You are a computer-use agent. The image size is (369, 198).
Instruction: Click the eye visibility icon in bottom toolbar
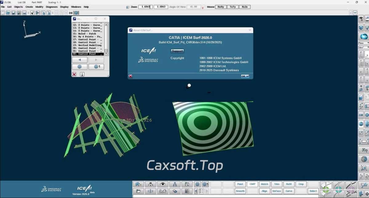pos(163,184)
